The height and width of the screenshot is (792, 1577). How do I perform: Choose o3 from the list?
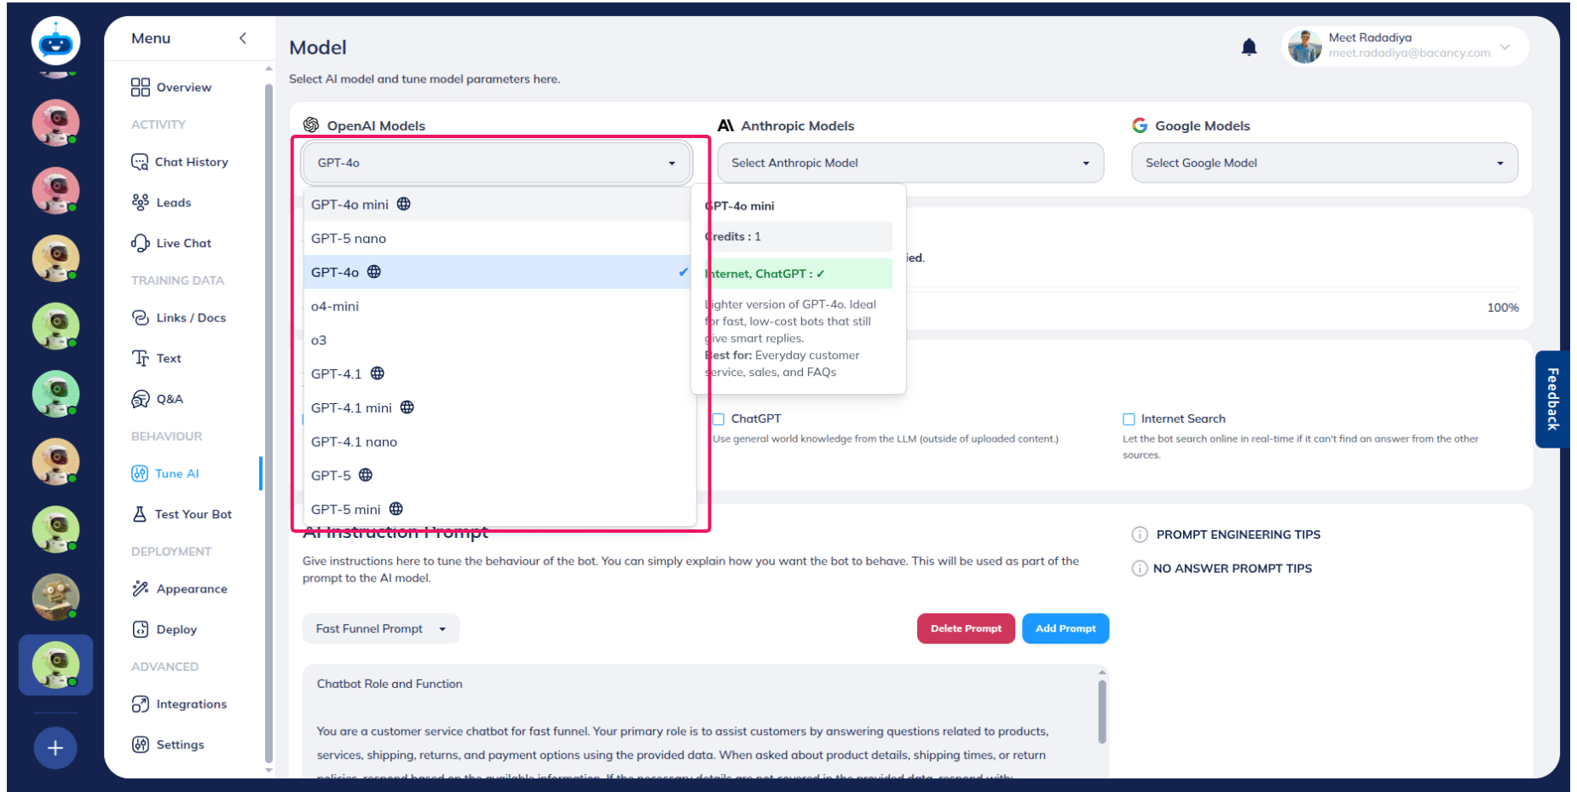498,340
